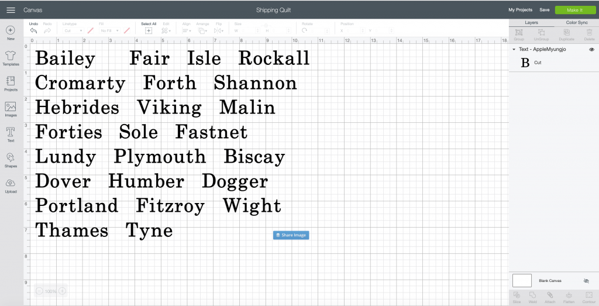Click the 100% zoom level label
Viewport: 599px width, 306px height.
point(50,291)
